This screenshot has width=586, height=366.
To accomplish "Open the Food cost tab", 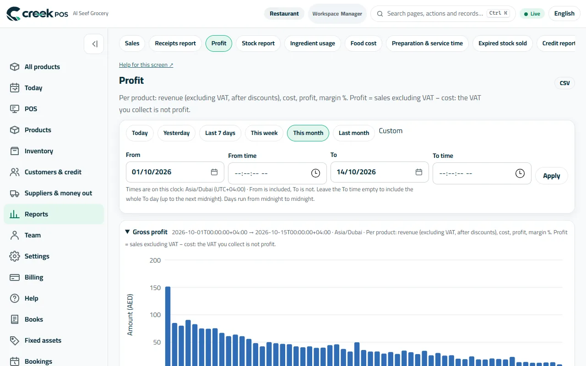I will (364, 43).
